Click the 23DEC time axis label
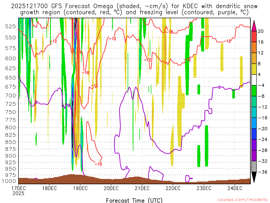 point(204,188)
